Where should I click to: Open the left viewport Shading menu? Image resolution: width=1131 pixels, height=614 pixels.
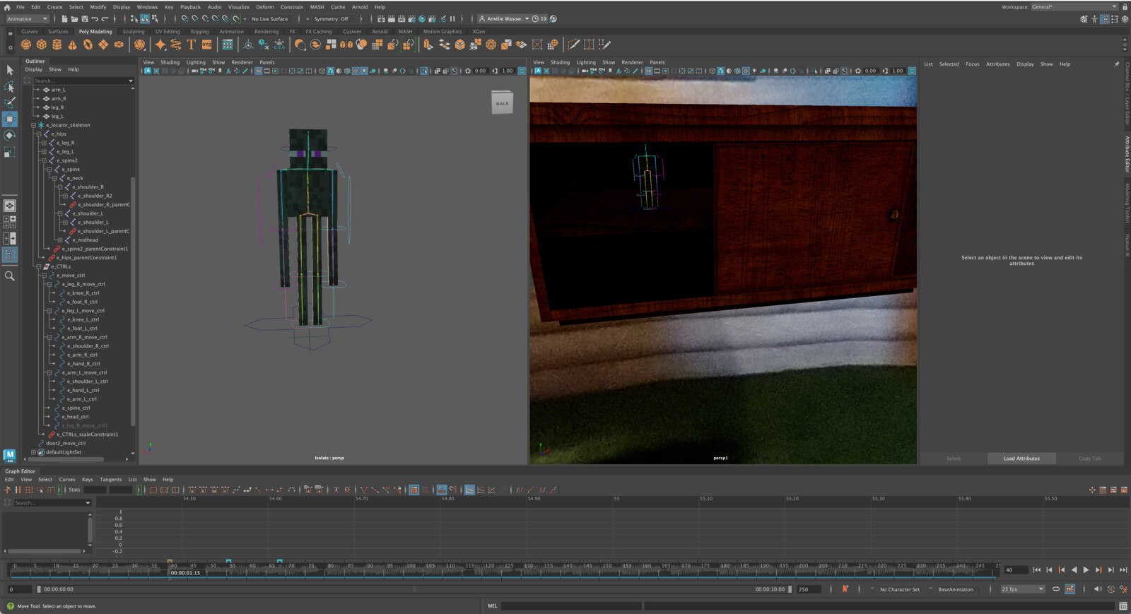(170, 62)
